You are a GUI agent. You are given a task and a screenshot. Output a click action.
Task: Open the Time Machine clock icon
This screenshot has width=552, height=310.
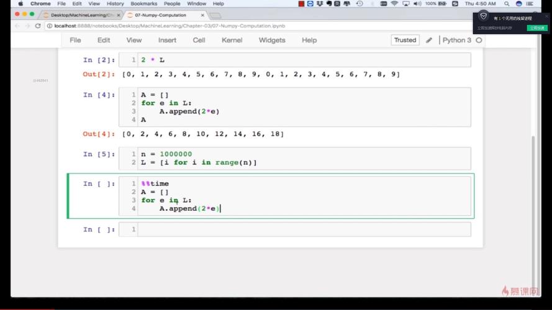360,4
